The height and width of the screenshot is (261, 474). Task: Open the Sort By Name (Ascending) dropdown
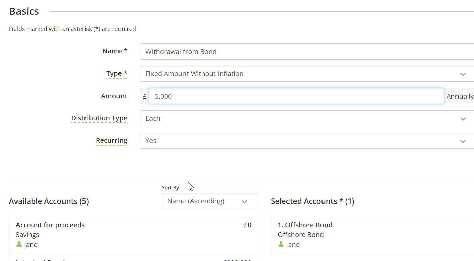pyautogui.click(x=210, y=201)
